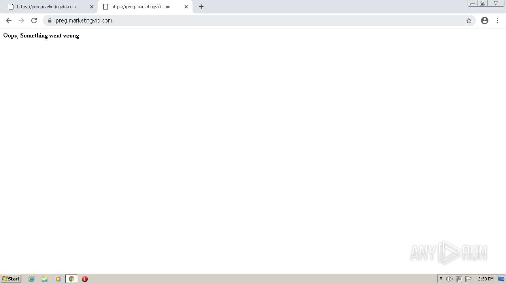Reload the current page
The height and width of the screenshot is (284, 506).
[x=34, y=21]
